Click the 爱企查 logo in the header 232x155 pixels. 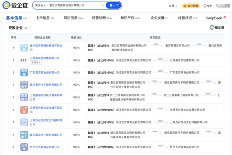pos(15,5)
